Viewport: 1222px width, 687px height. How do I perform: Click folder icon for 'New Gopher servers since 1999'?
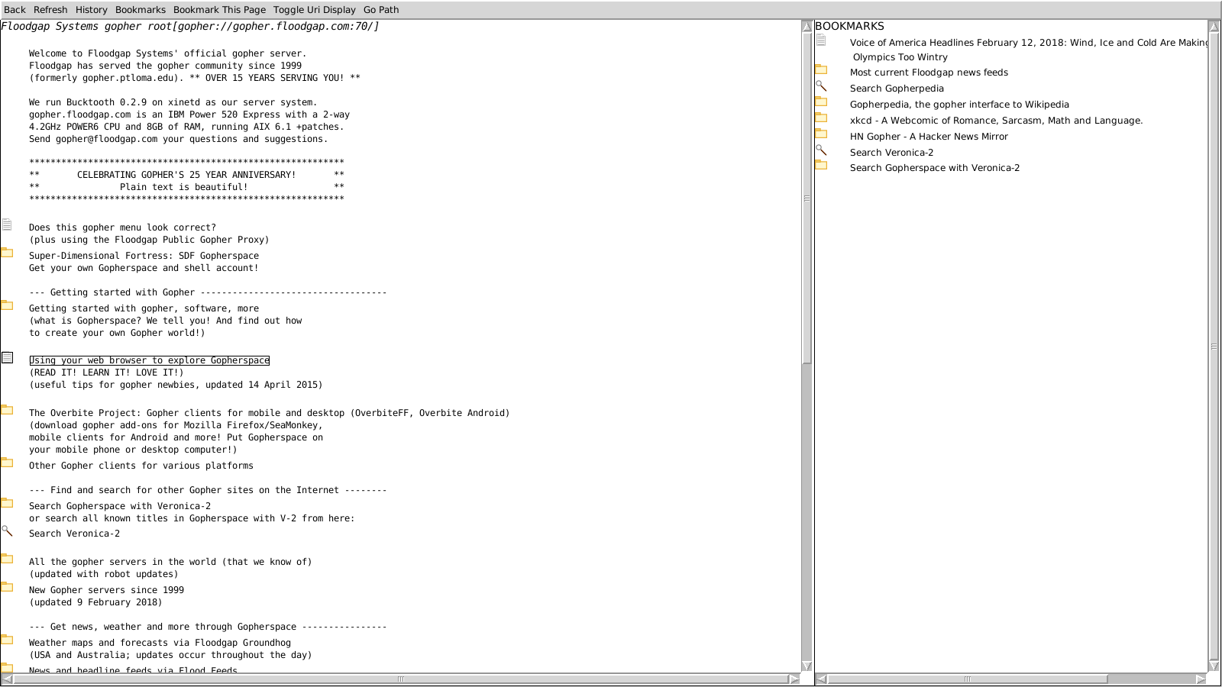click(7, 587)
